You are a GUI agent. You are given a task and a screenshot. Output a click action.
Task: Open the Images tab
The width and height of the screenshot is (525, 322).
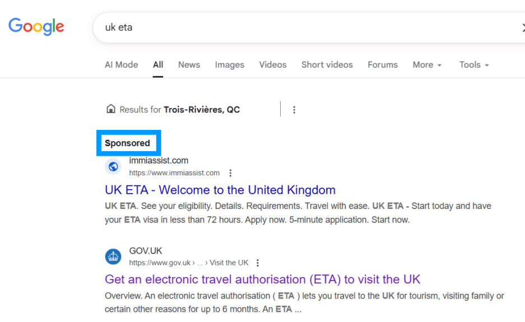pyautogui.click(x=229, y=64)
